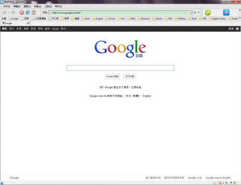Stop page loading with red X
The width and height of the screenshot is (241, 185).
[x=22, y=13]
